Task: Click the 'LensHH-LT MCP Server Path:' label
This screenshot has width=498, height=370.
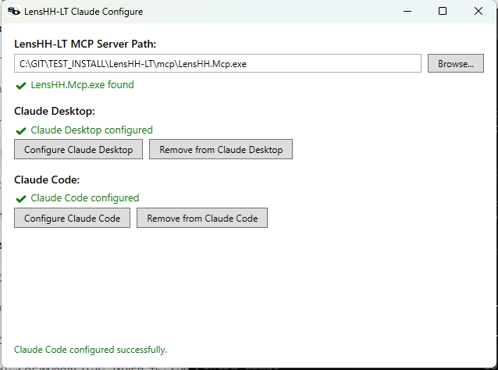Action: tap(85, 44)
